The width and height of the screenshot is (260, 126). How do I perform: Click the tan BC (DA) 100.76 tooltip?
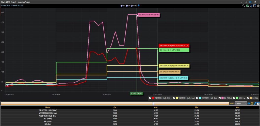[x=170, y=72]
